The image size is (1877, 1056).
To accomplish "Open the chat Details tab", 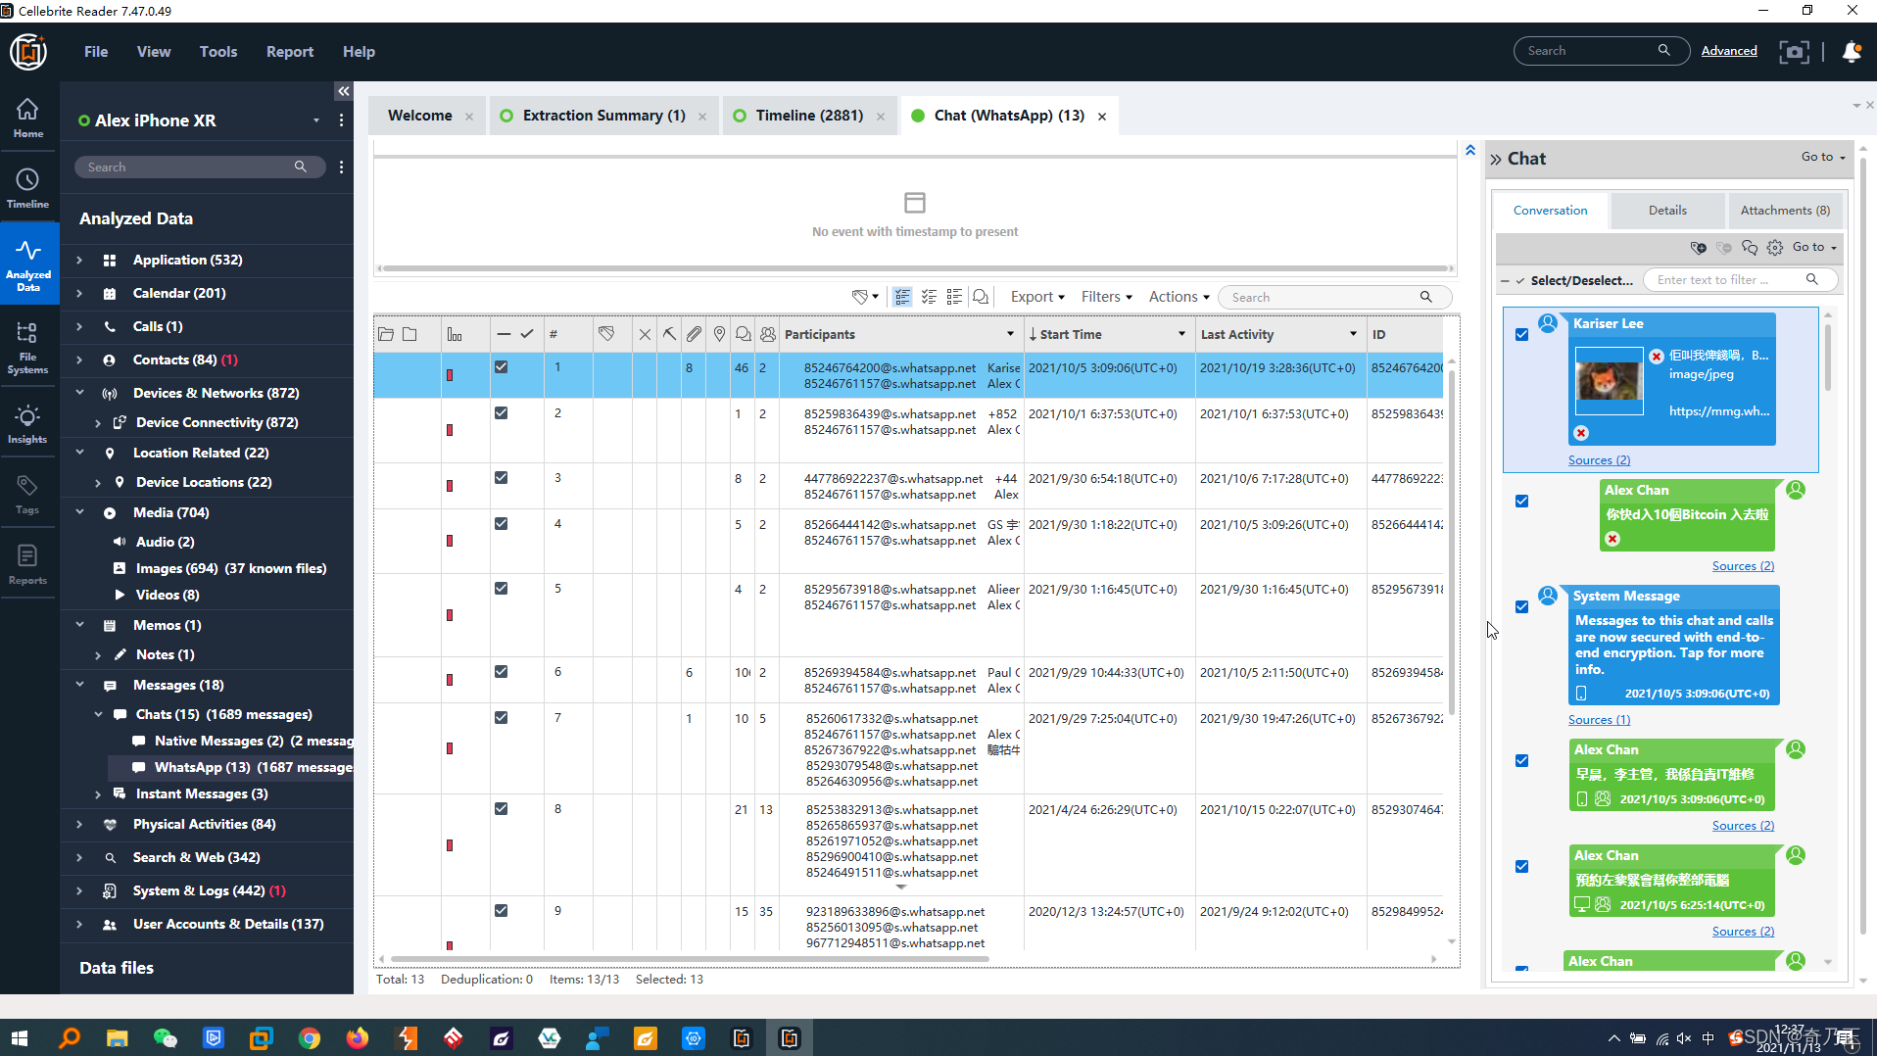I will pyautogui.click(x=1667, y=211).
